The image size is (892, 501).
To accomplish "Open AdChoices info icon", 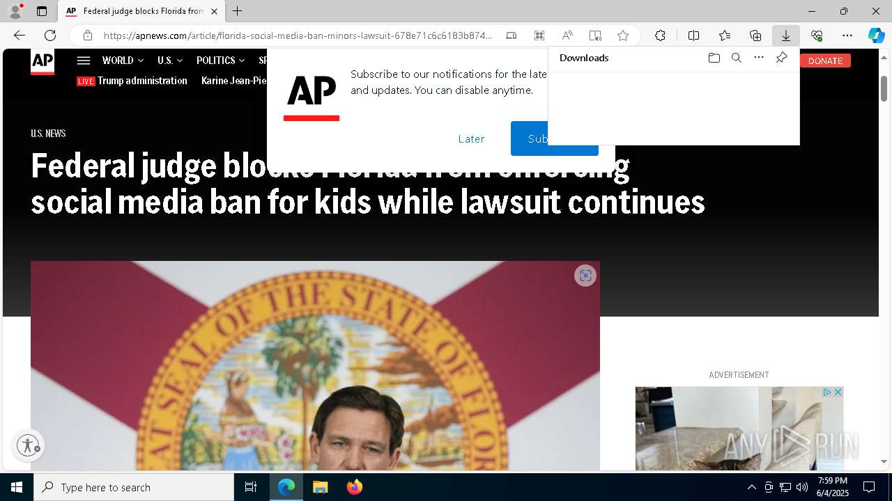I will click(827, 392).
